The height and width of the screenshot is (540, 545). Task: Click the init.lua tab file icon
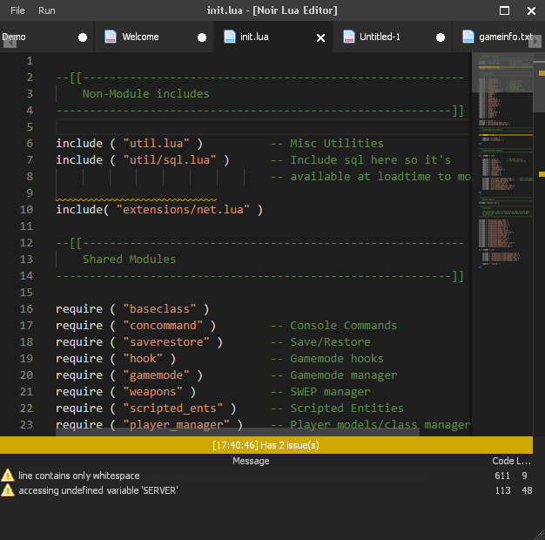(x=230, y=37)
